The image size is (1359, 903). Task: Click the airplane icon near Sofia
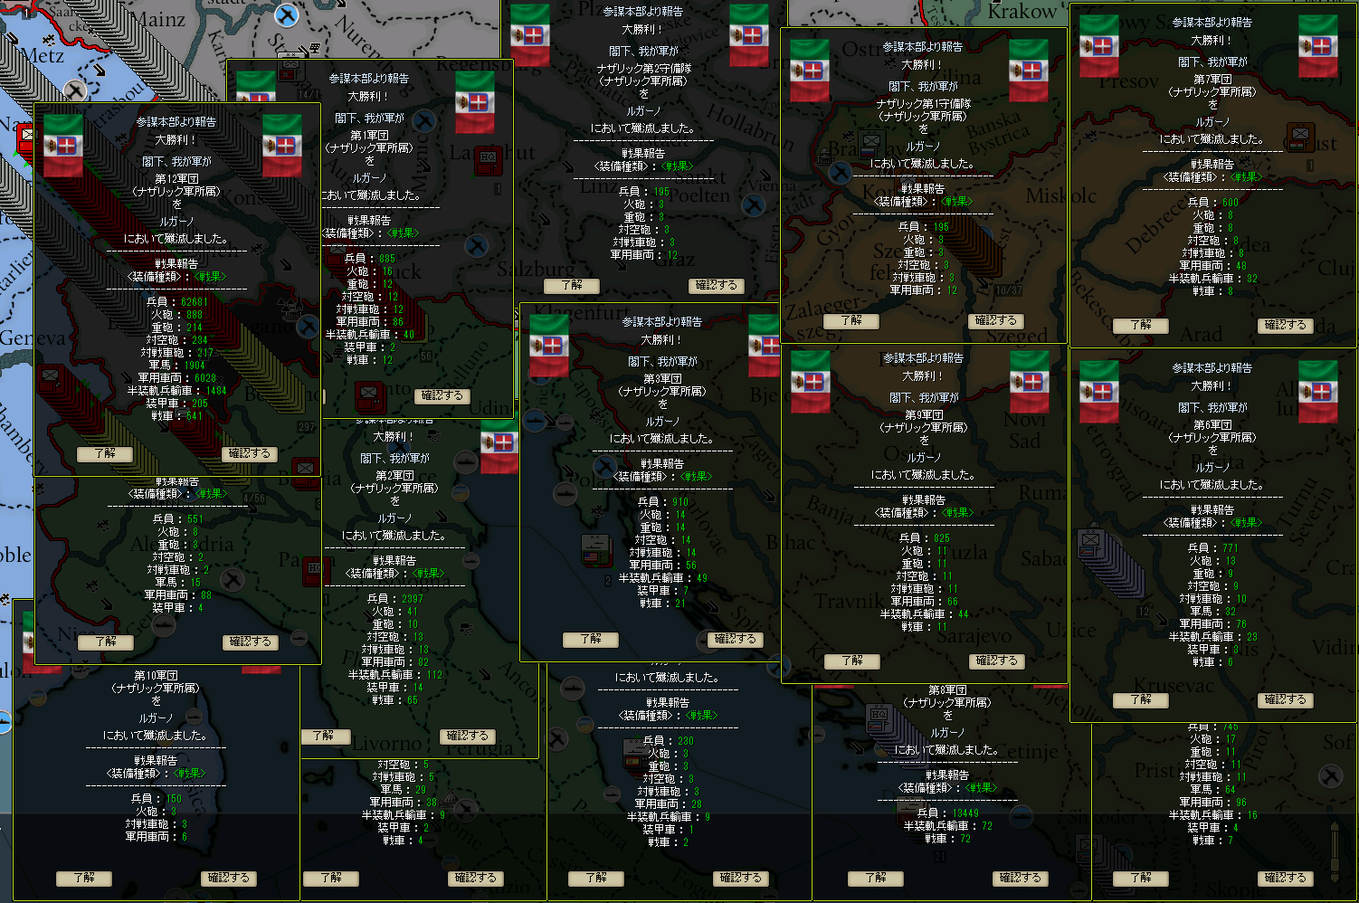pyautogui.click(x=1330, y=775)
